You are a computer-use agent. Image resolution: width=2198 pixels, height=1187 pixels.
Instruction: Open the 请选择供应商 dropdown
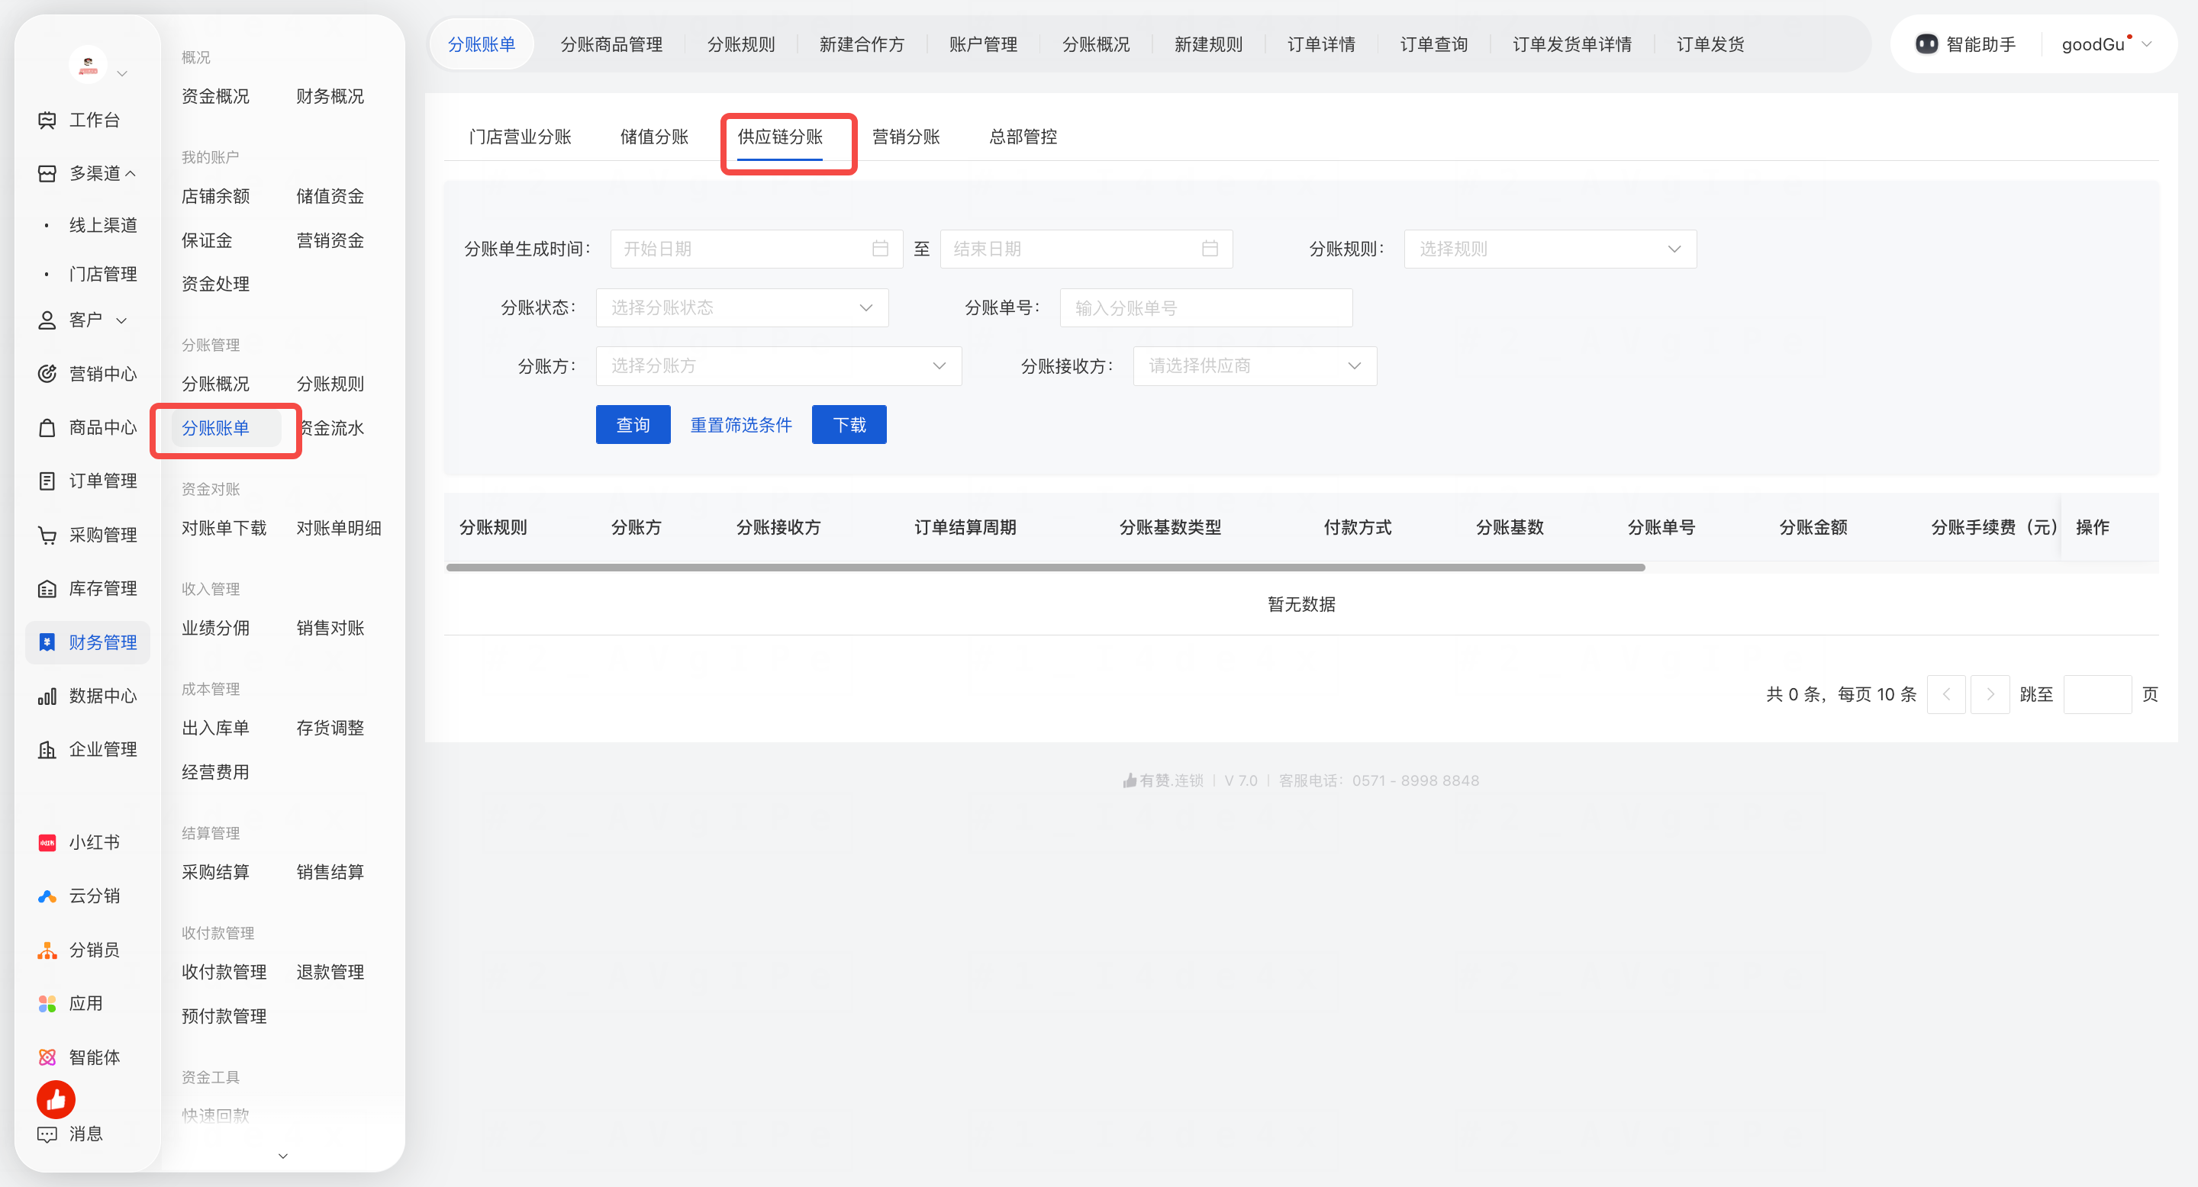[1254, 366]
